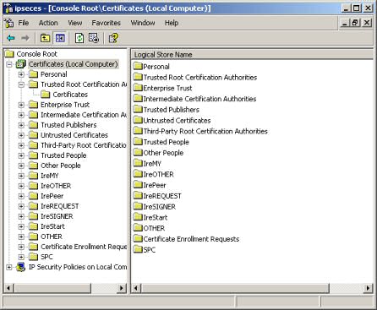
Task: Select IreSIGNER in the left tree
Action: point(57,216)
